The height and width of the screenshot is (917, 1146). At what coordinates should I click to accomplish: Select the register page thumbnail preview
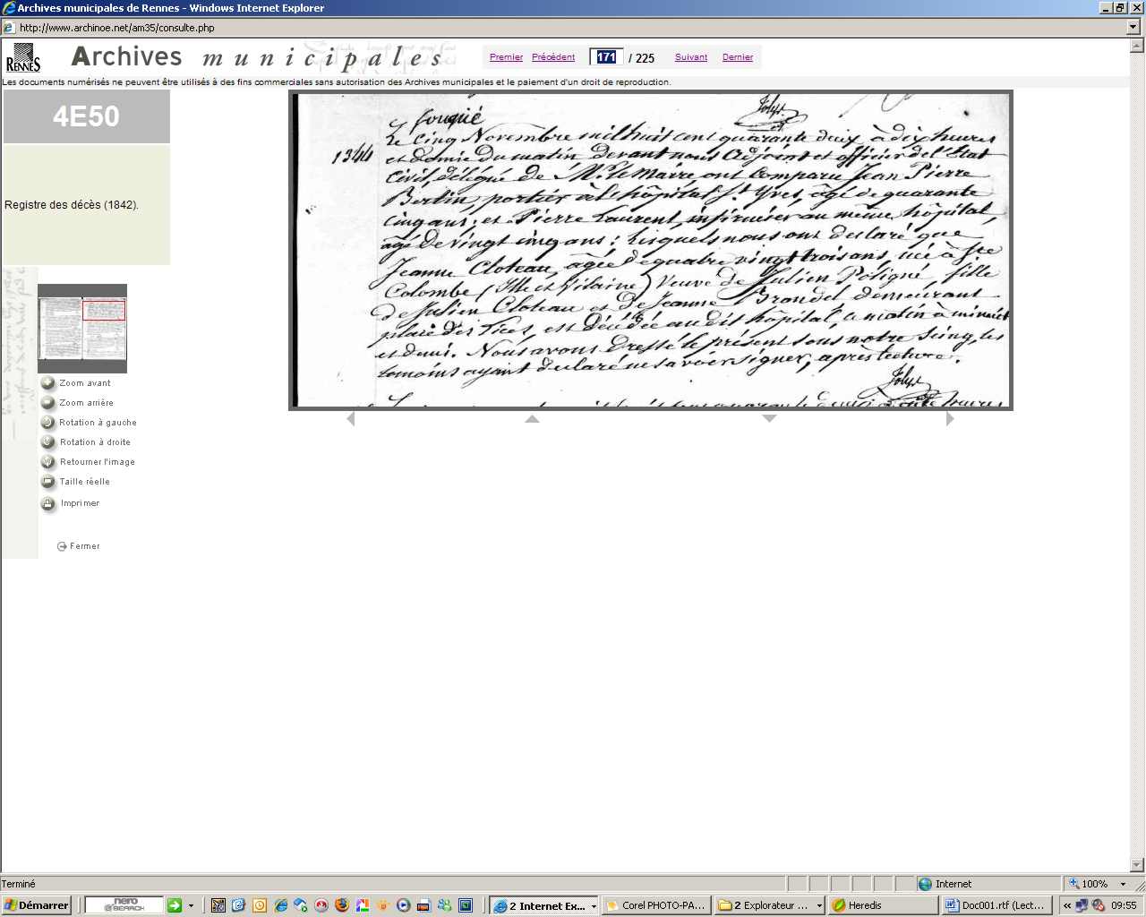coord(82,329)
